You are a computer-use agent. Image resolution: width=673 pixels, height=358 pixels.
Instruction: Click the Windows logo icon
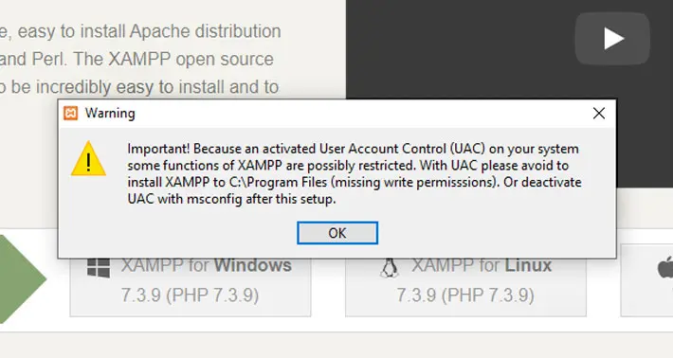tap(99, 267)
